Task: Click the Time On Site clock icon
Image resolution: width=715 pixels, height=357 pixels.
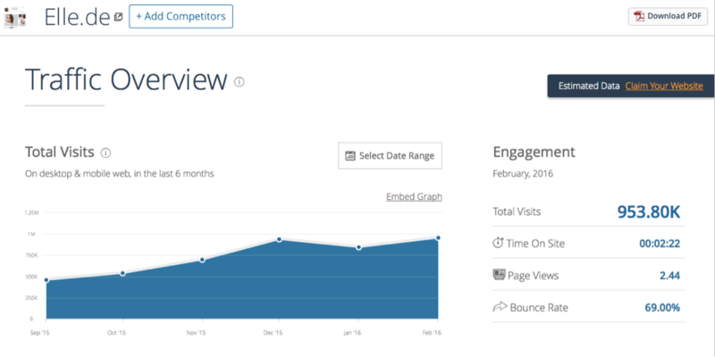Action: (498, 243)
